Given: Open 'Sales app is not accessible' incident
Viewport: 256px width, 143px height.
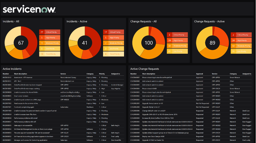Looking at the screenshot, I should 23,125.
